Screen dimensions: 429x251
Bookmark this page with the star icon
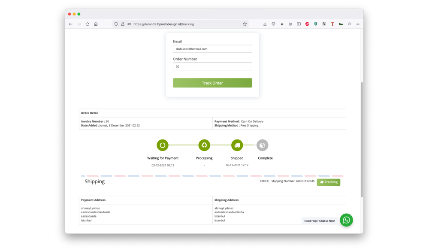245,24
